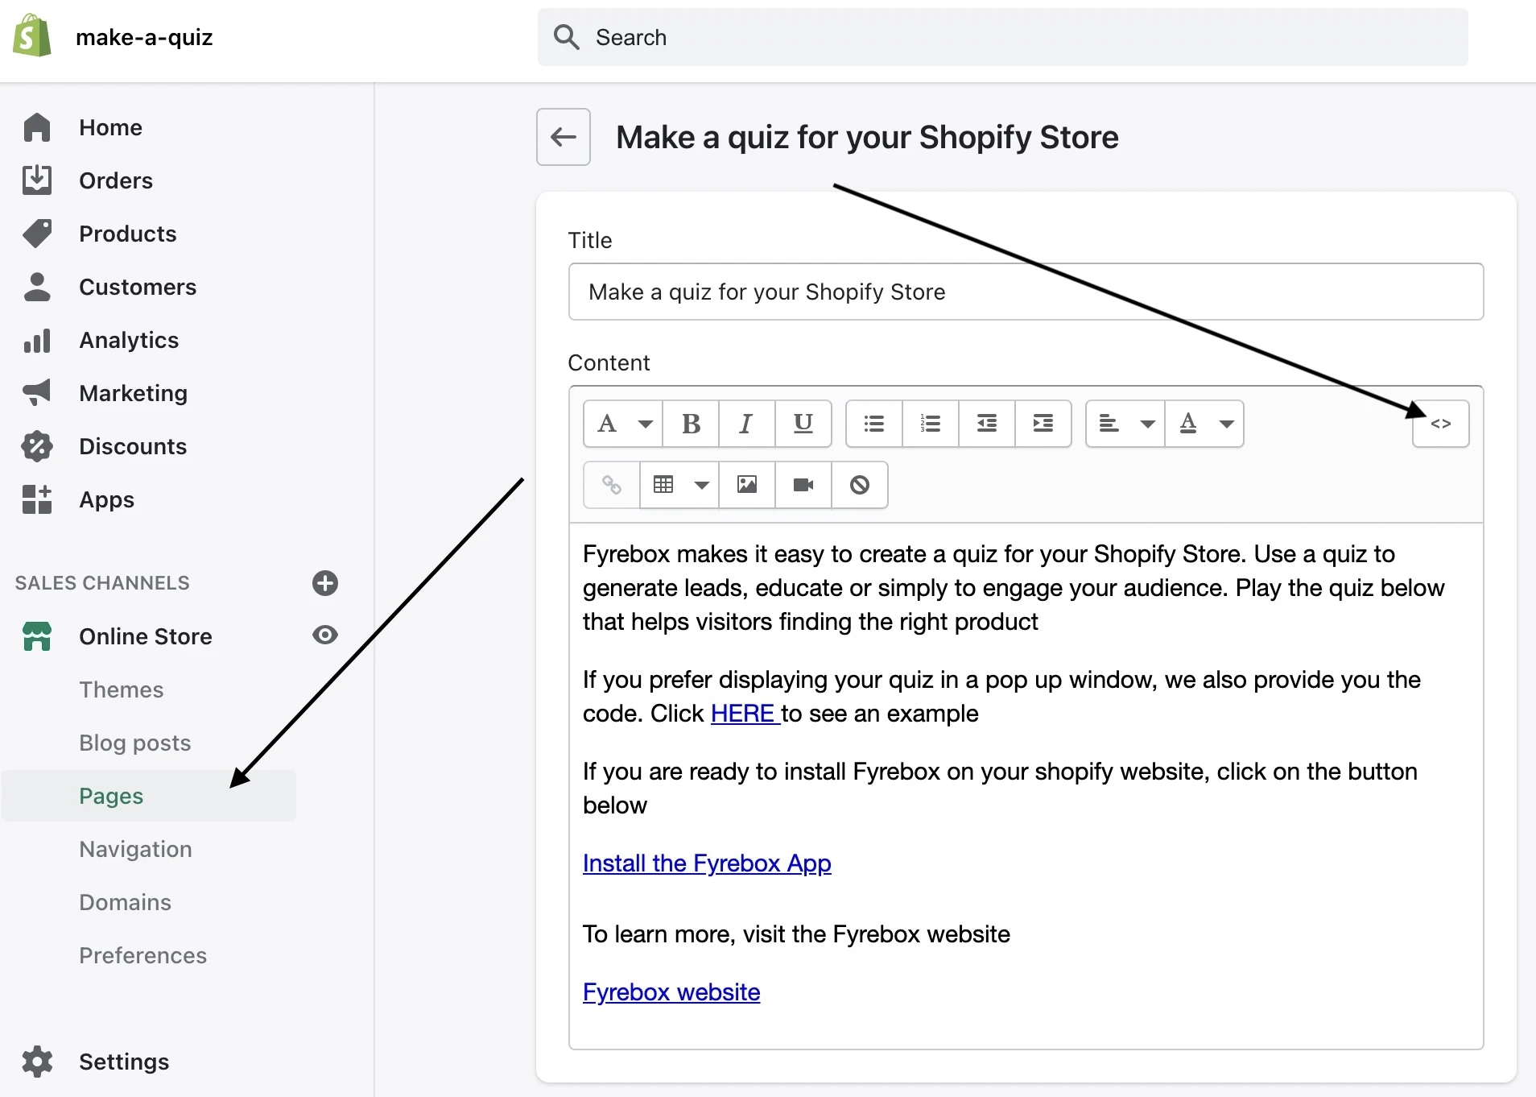Open Home in the sidebar

pos(110,127)
